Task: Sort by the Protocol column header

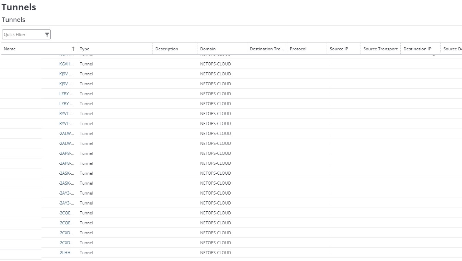Action: point(298,49)
